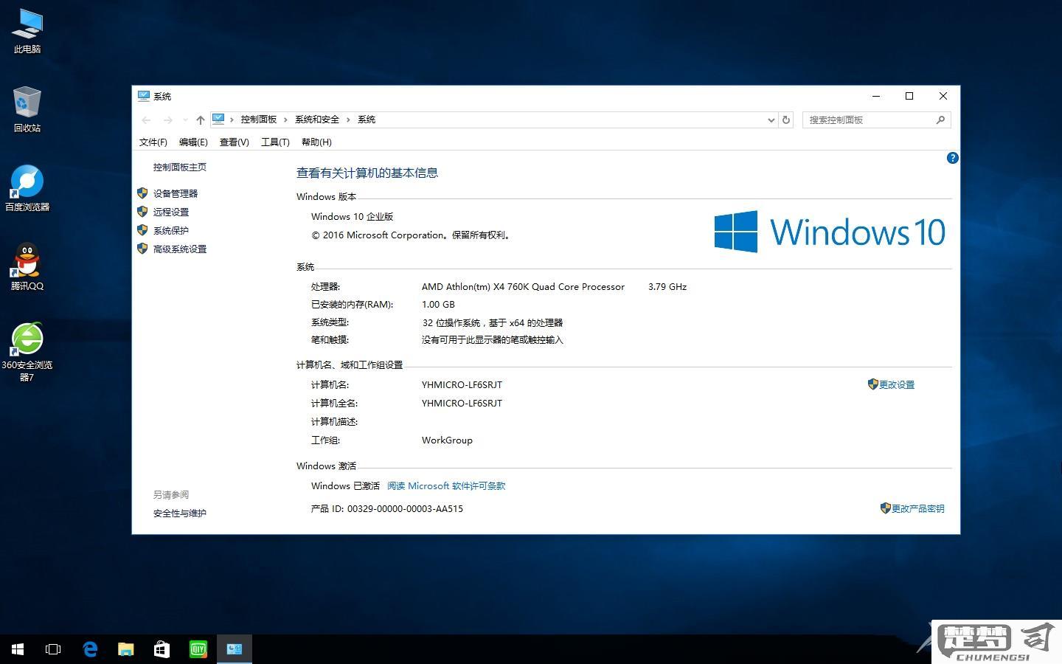Open 设备管理器 link

(176, 193)
